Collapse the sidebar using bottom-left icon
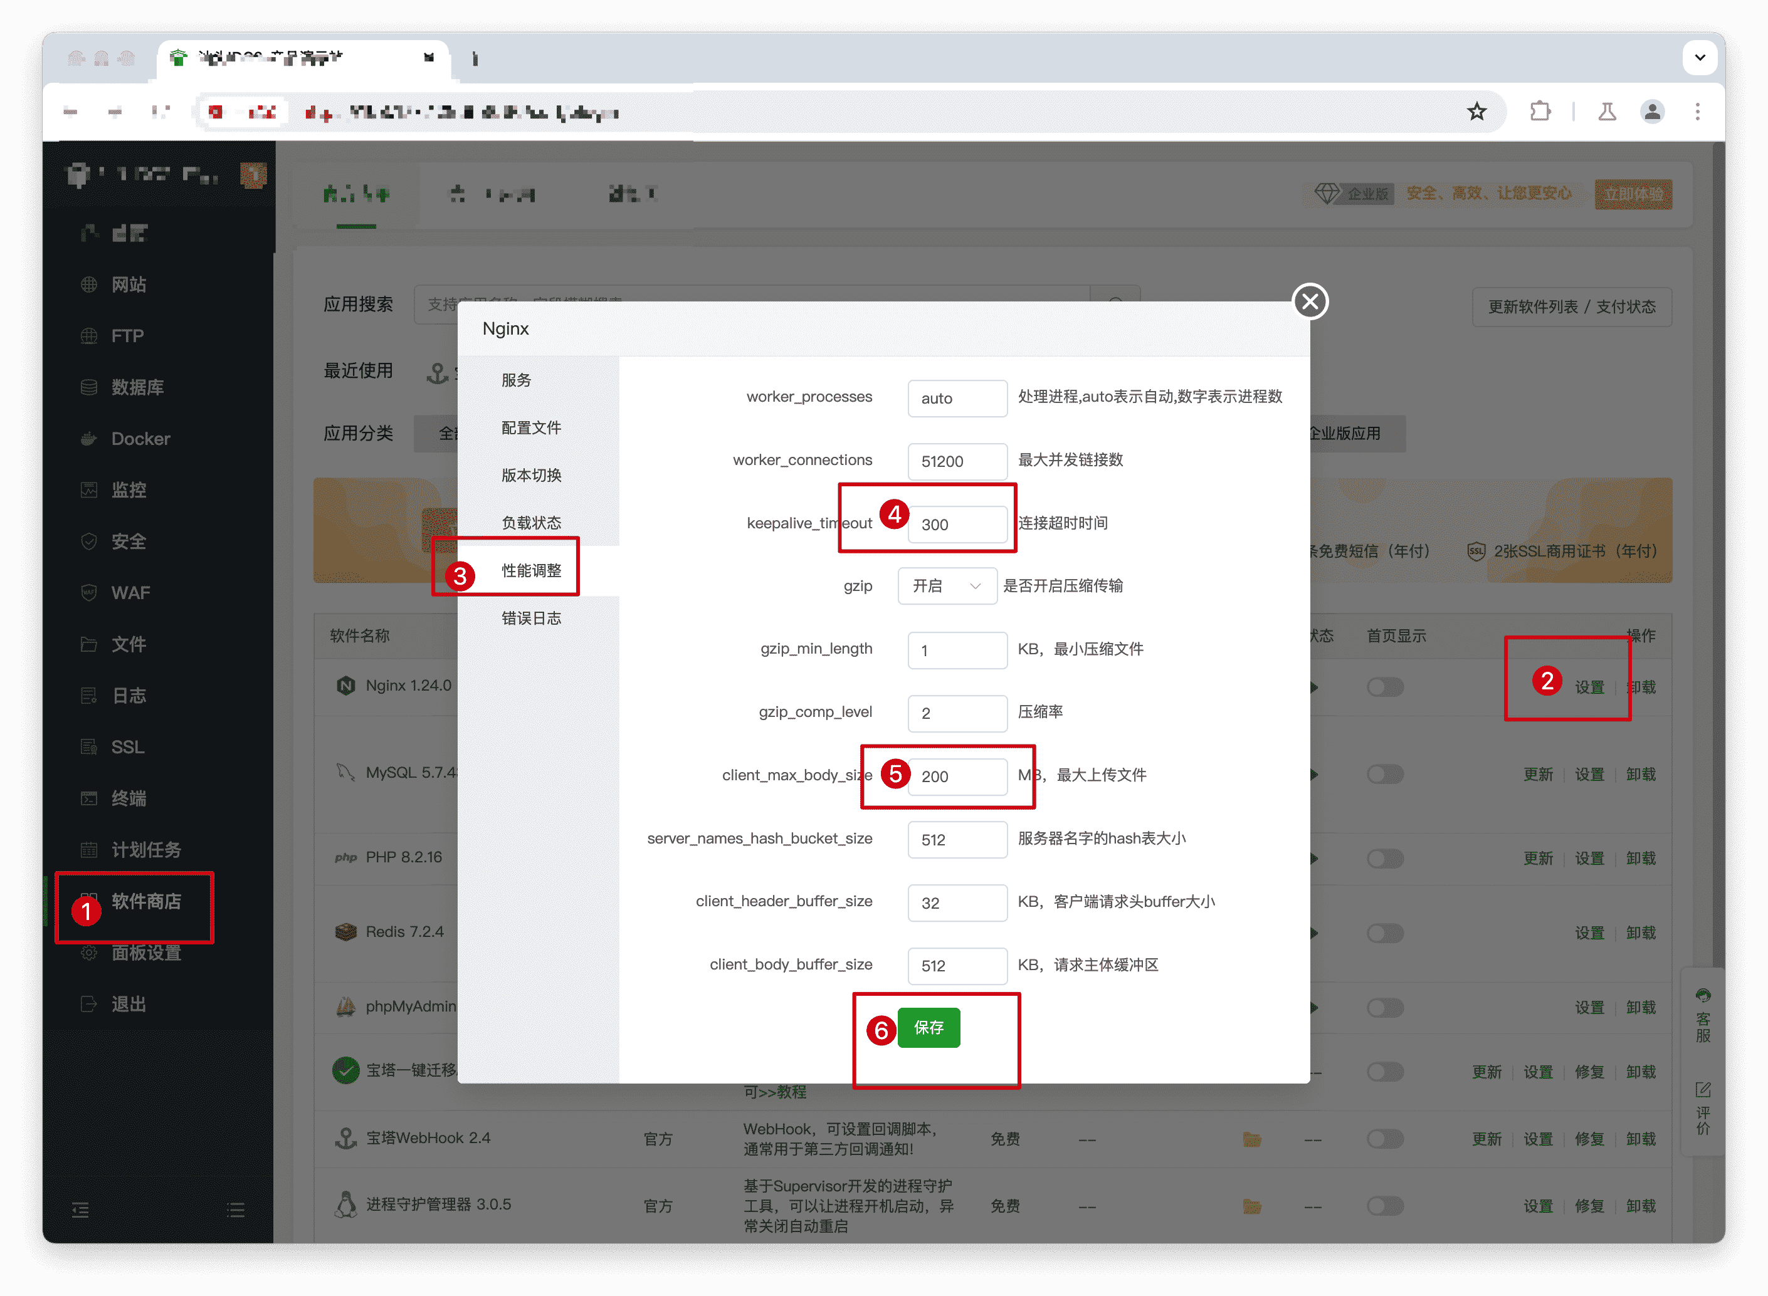1768x1296 pixels. click(80, 1210)
